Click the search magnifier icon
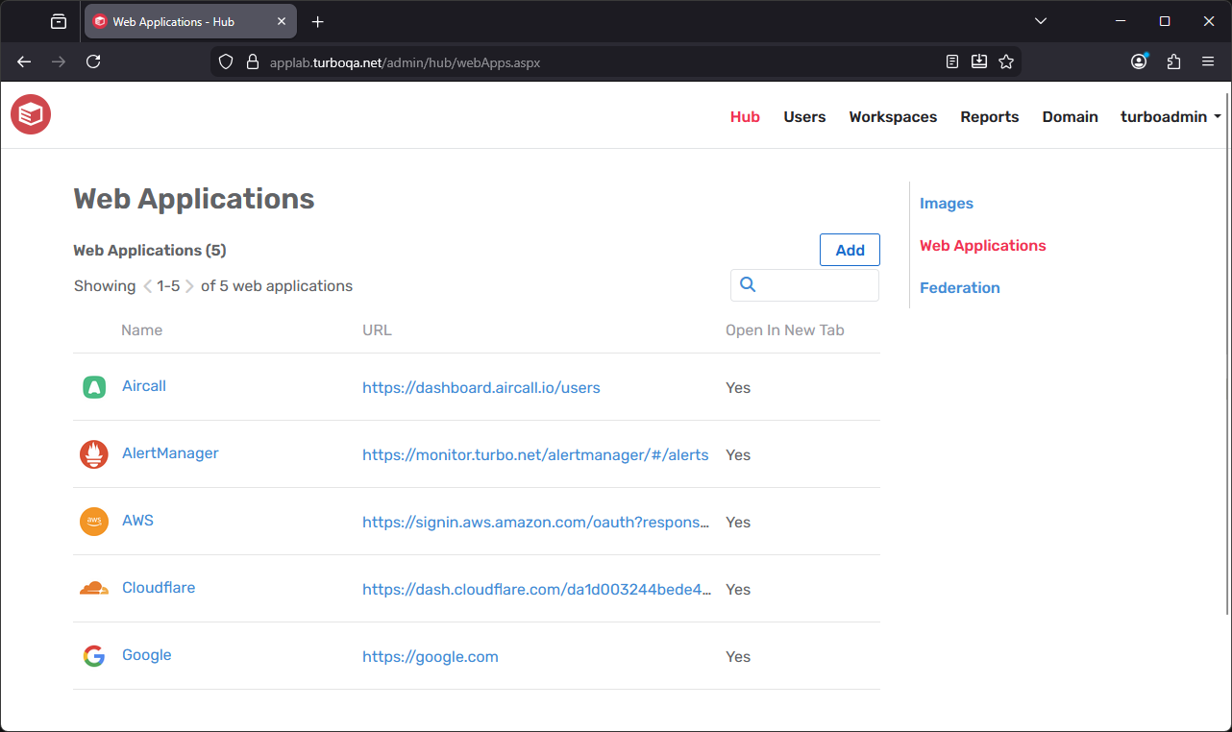Image resolution: width=1232 pixels, height=732 pixels. click(x=748, y=284)
